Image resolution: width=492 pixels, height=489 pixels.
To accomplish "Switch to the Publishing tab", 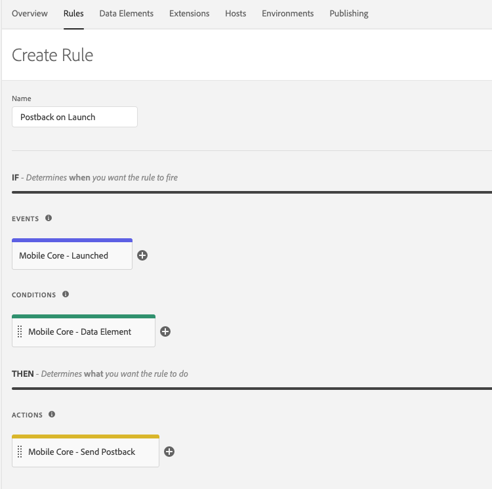I will [349, 14].
